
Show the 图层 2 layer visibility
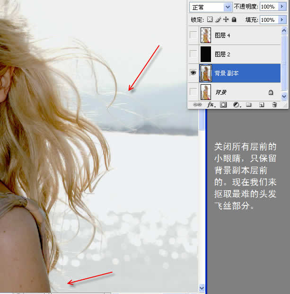(x=193, y=54)
